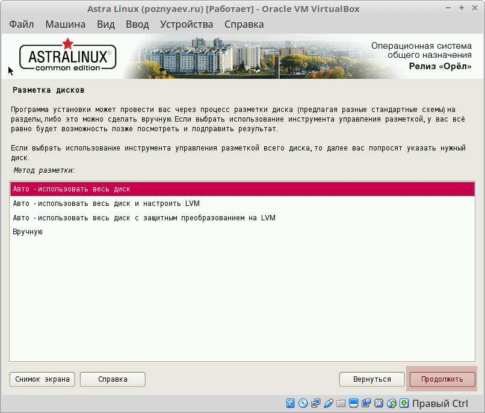Minimize the VirtualBox window

[x=448, y=8]
